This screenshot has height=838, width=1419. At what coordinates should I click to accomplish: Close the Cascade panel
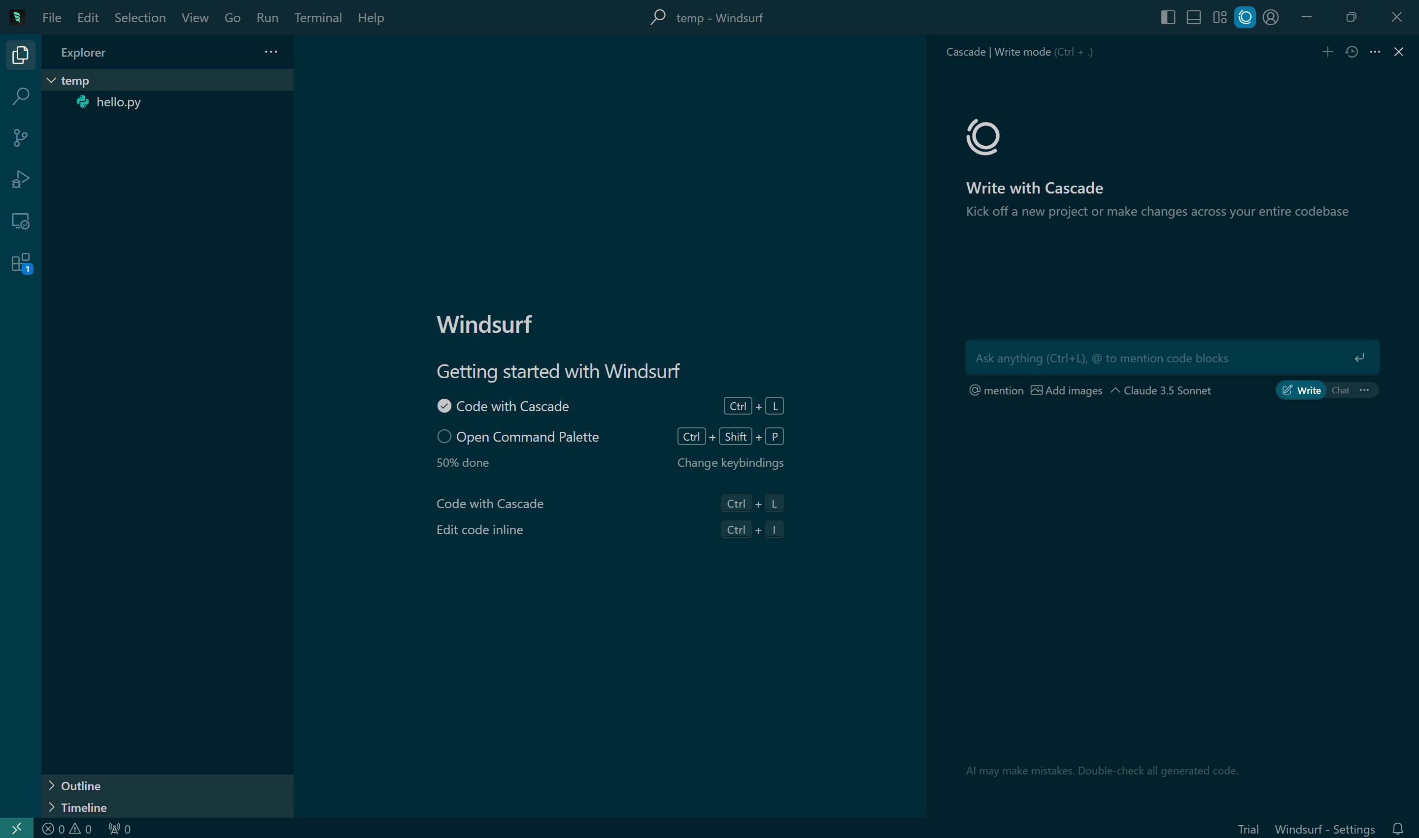click(1399, 52)
